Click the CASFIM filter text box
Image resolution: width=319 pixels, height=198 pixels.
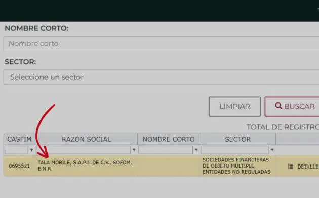(x=17, y=150)
